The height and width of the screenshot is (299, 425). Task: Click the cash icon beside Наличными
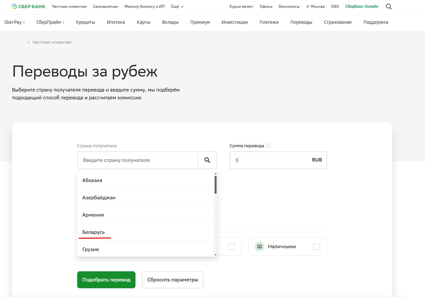point(260,247)
